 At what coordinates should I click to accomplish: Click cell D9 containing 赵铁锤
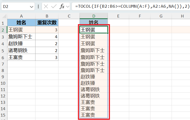click(94, 77)
